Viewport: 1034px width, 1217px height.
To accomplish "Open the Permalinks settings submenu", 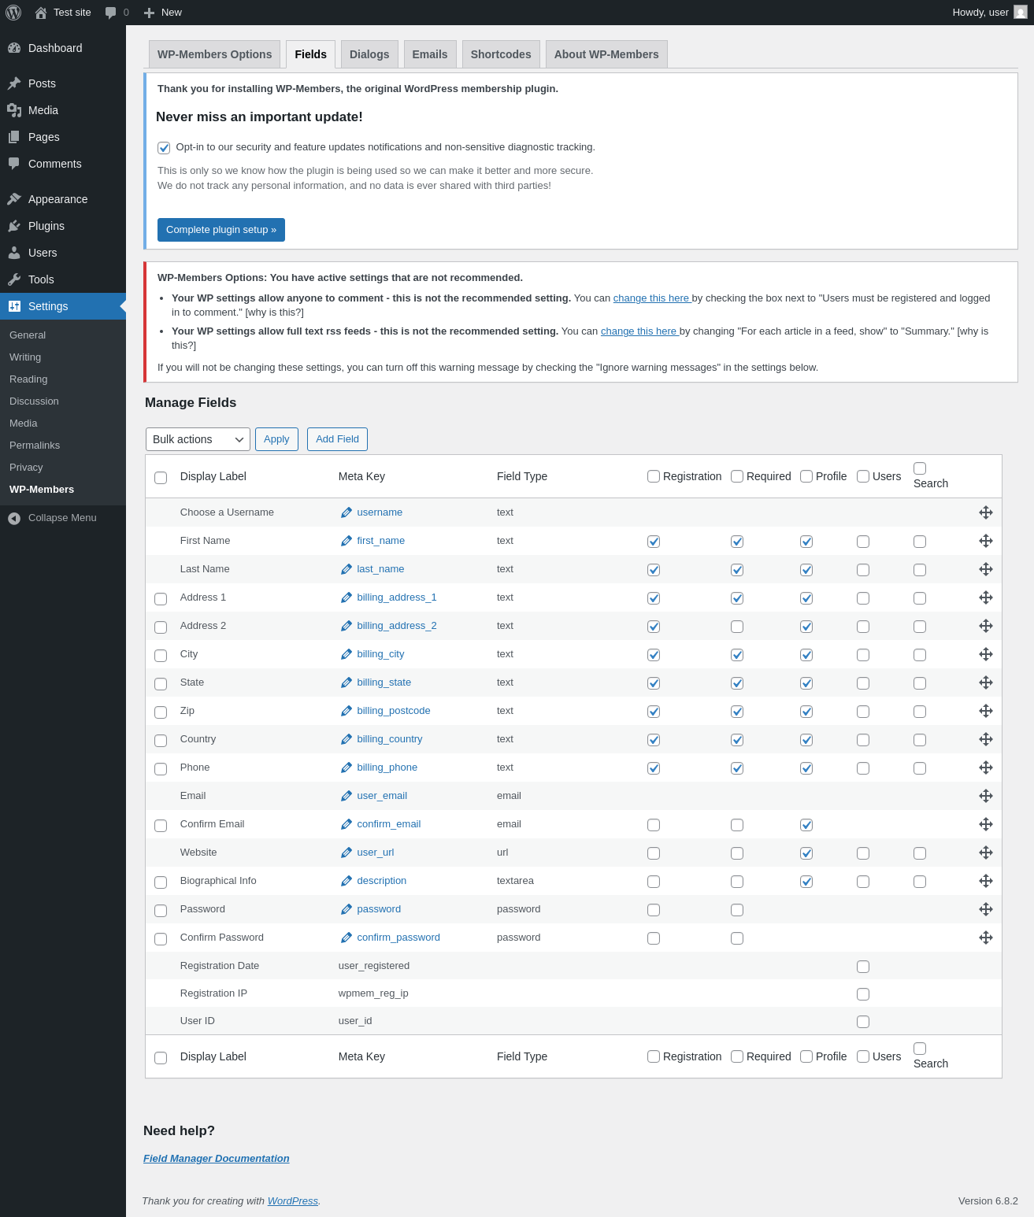I will [35, 446].
